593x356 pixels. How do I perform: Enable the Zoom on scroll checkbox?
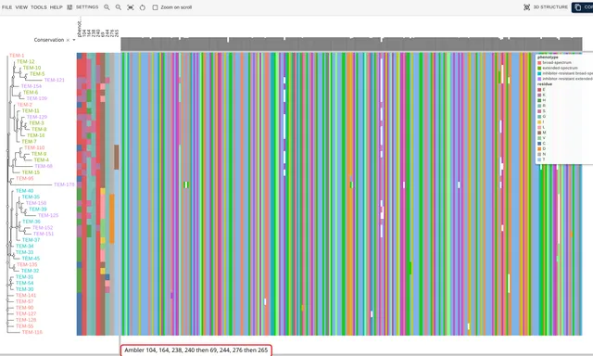pos(155,7)
